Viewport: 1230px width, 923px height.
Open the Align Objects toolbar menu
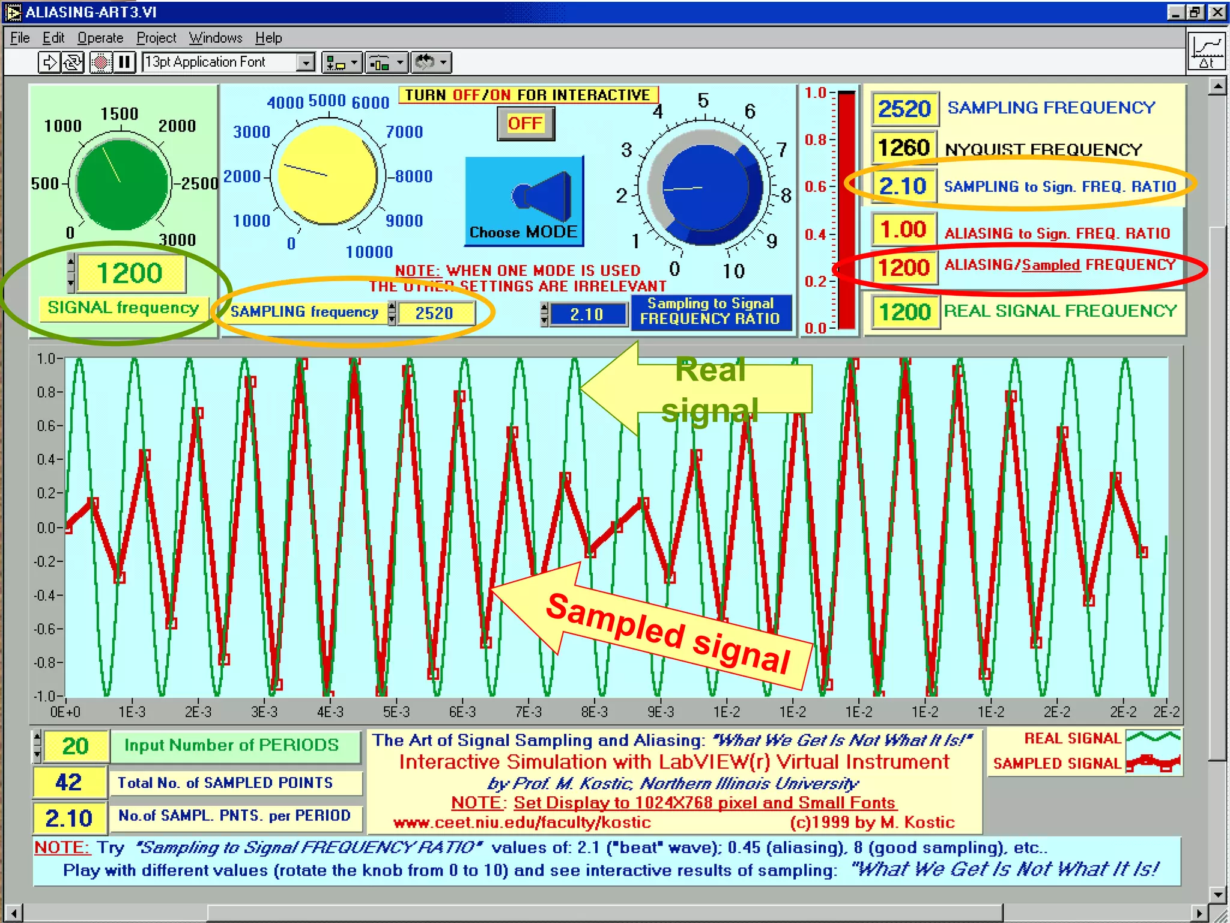tap(342, 62)
